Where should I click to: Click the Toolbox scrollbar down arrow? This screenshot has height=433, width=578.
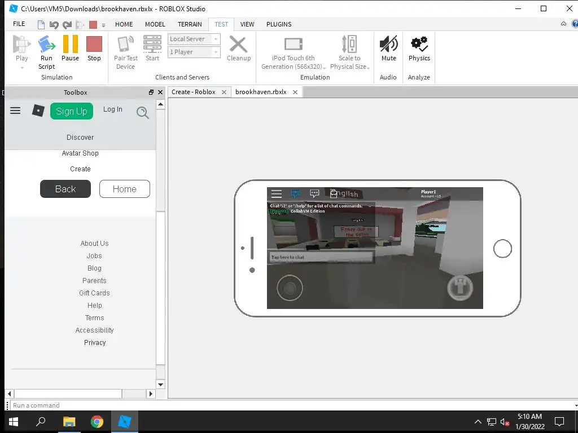click(x=160, y=385)
